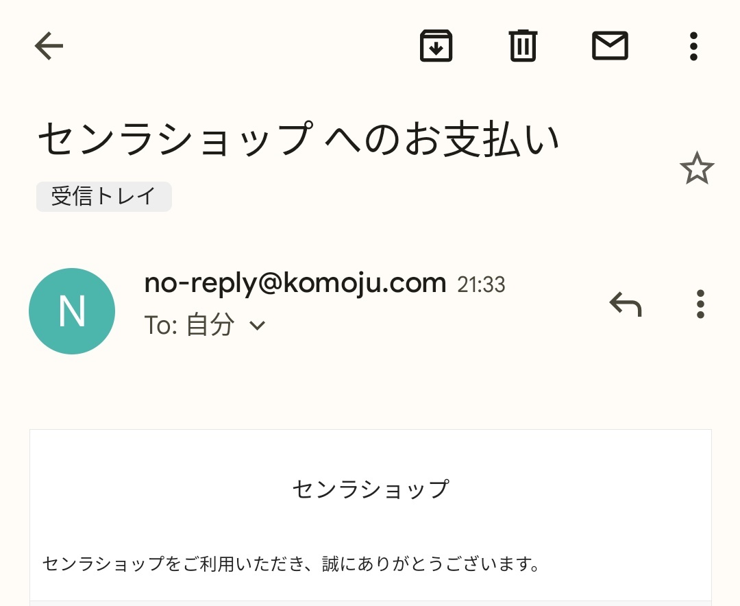This screenshot has width=740, height=606.
Task: Open the message's three-dot options menu
Action: [x=700, y=304]
